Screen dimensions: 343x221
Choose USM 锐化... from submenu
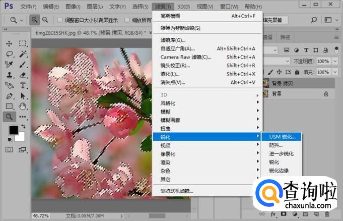(282, 137)
